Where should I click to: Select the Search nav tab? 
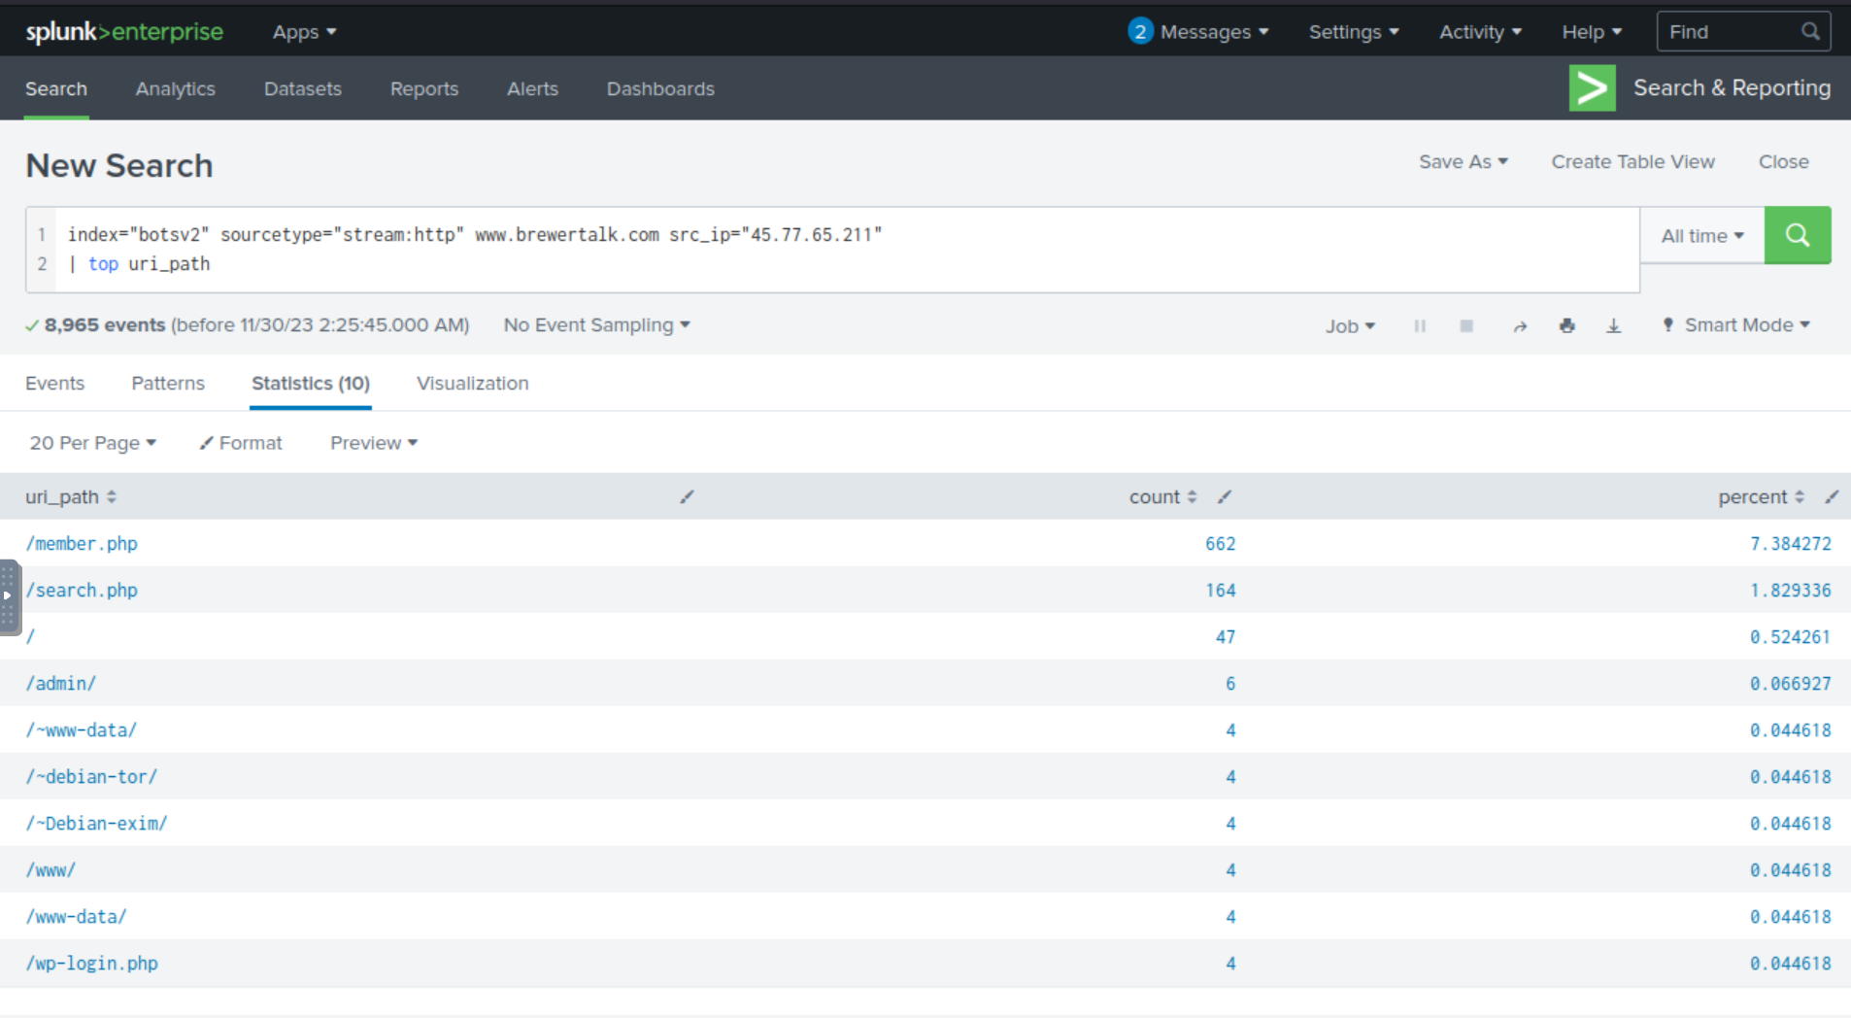pos(56,88)
